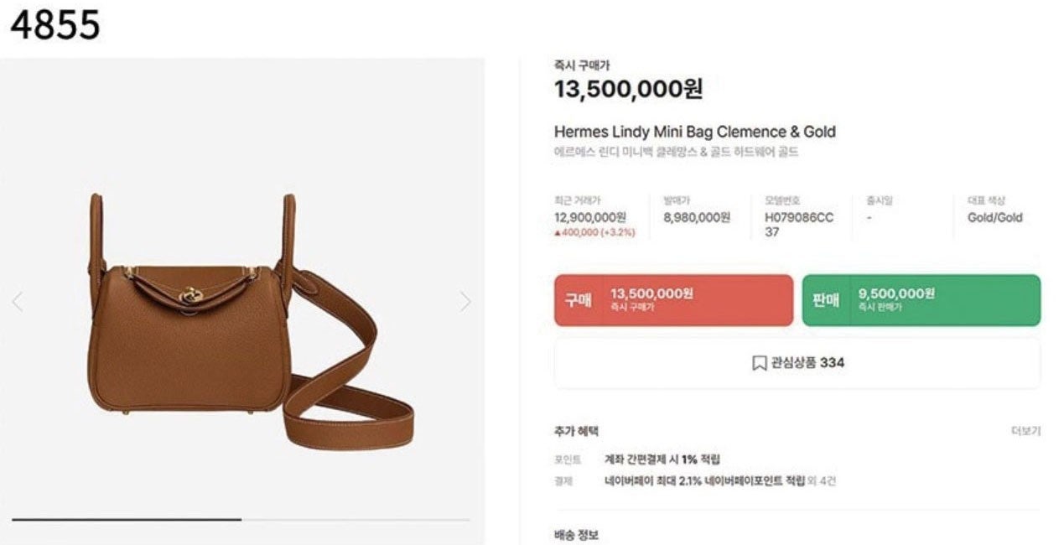Click the previous image left arrow
This screenshot has width=1064, height=545.
tap(18, 302)
